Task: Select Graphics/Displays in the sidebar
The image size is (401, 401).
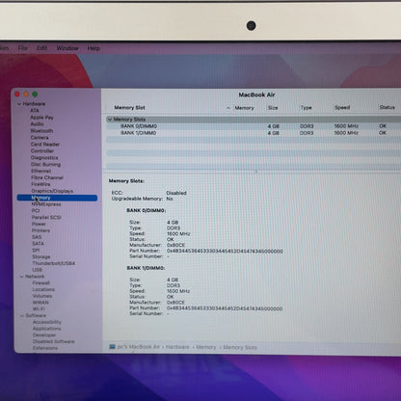Action: point(52,191)
